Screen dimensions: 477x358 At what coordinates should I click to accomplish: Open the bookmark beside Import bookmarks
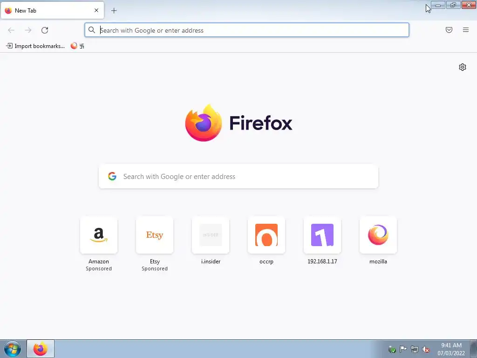[x=78, y=46]
